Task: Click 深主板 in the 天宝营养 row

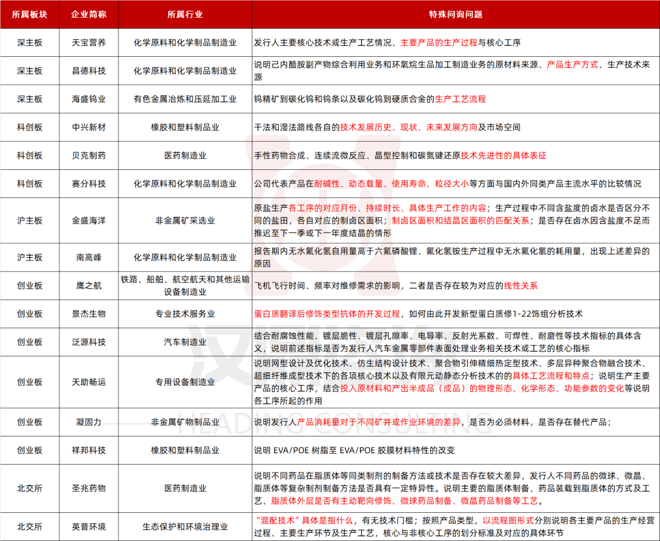Action: pyautogui.click(x=29, y=43)
